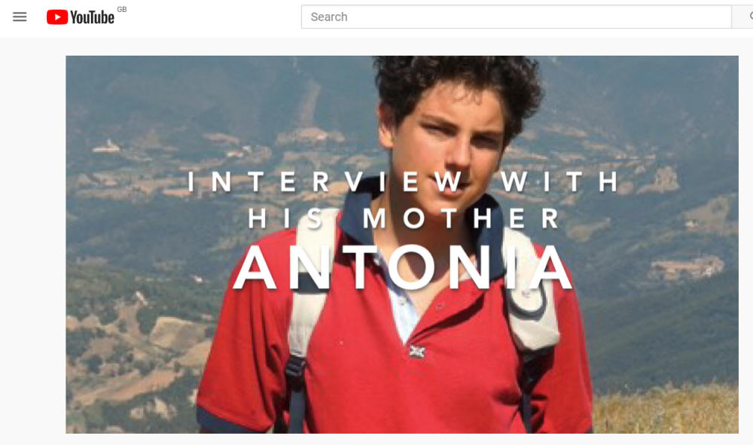This screenshot has height=445, width=753.
Task: Focus the Search input field
Action: (517, 17)
